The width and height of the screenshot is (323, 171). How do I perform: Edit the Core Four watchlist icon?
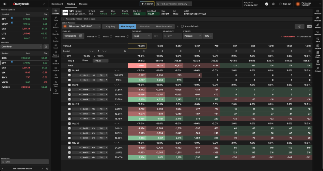(46, 46)
